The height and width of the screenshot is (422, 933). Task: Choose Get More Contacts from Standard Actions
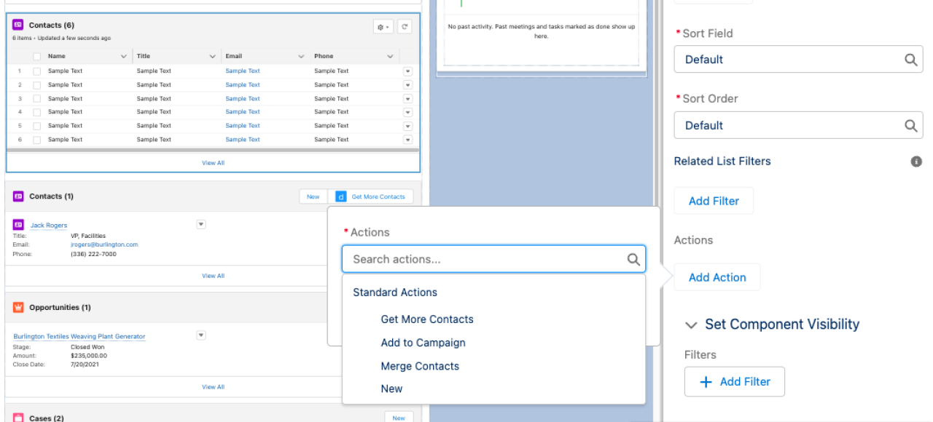coord(427,319)
